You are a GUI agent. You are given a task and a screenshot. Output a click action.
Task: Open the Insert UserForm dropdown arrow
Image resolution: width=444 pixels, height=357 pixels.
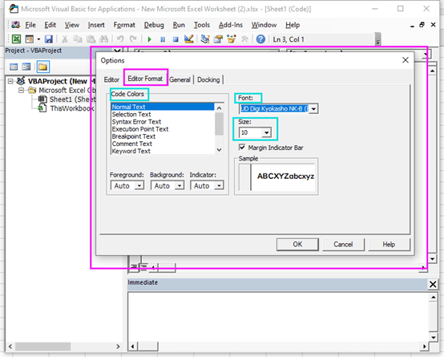pos(38,39)
